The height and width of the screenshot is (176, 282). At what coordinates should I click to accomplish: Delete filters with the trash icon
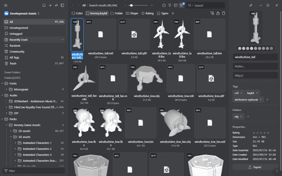(223, 13)
